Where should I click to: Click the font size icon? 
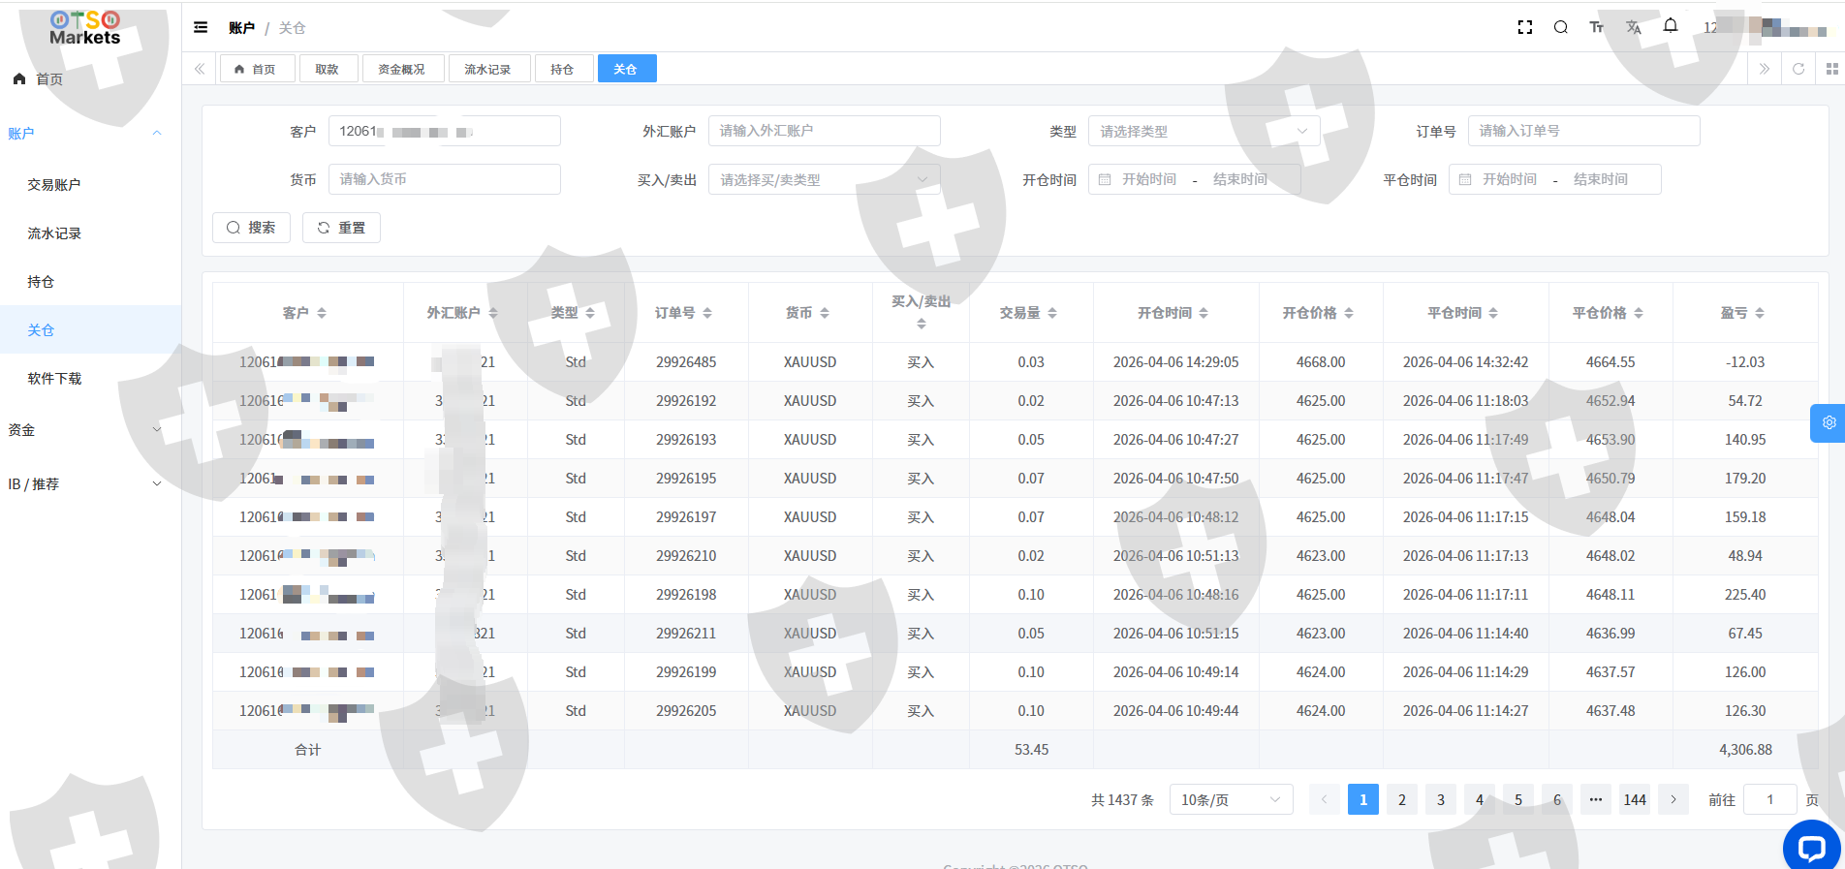[x=1596, y=27]
